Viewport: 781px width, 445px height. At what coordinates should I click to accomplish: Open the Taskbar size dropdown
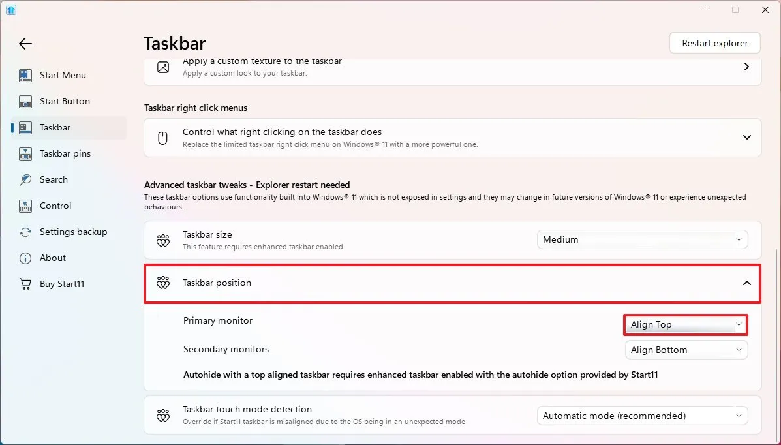[642, 239]
